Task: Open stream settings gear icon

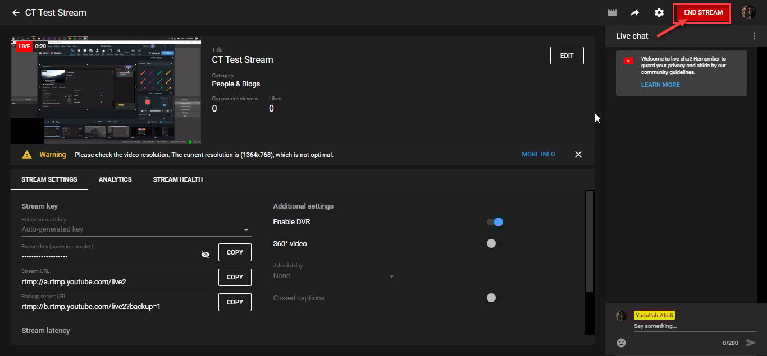Action: pyautogui.click(x=659, y=12)
